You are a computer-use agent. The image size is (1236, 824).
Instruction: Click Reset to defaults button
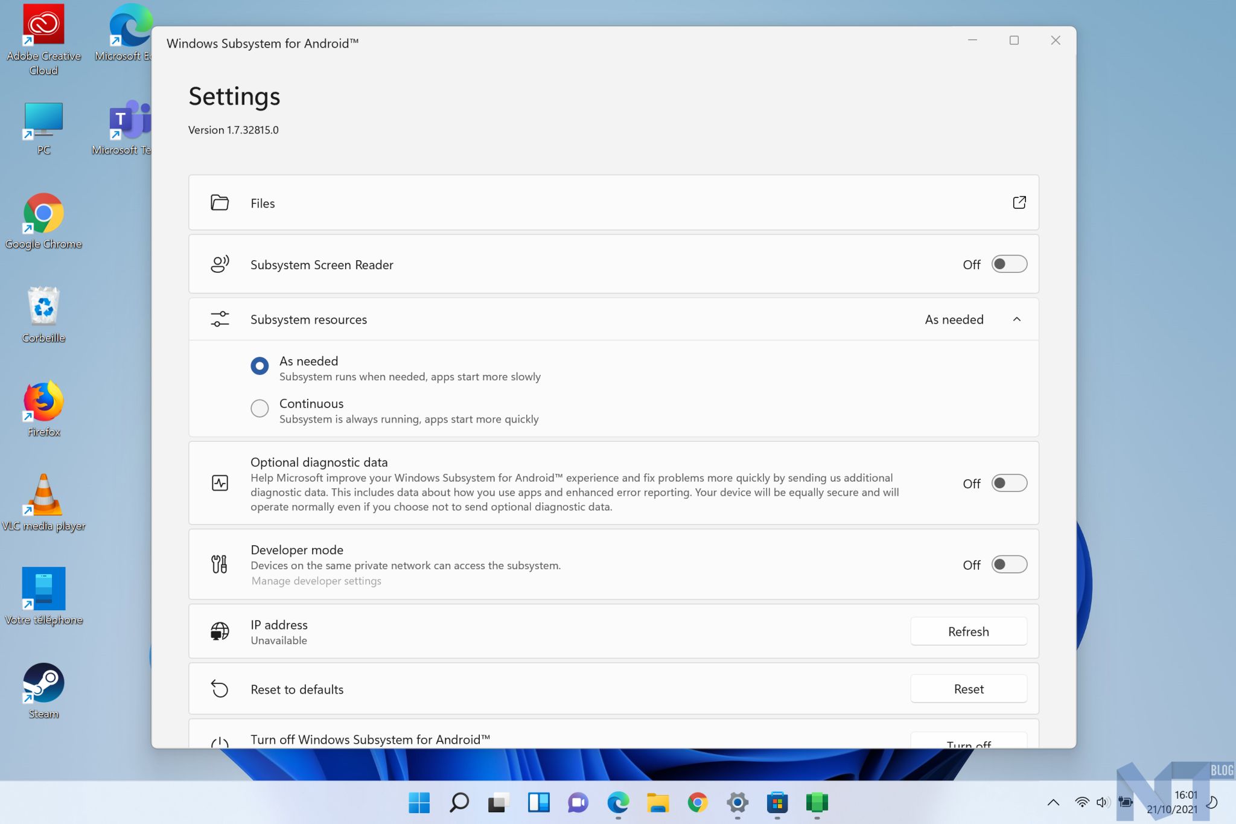click(968, 689)
